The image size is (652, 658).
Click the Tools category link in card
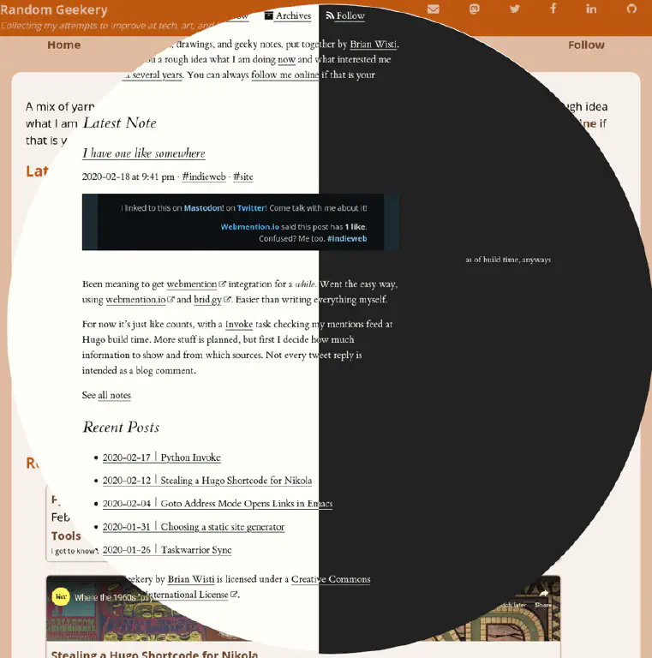[66, 536]
